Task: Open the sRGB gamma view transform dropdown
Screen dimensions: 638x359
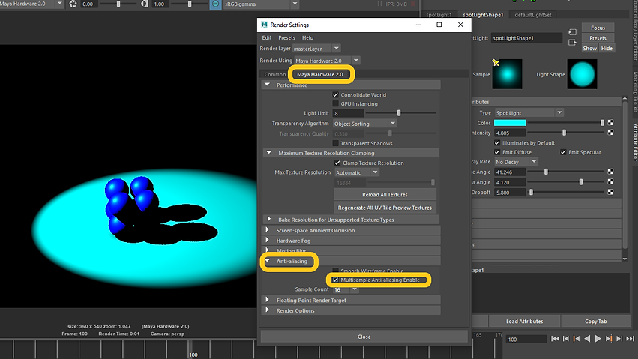Action: tap(261, 4)
